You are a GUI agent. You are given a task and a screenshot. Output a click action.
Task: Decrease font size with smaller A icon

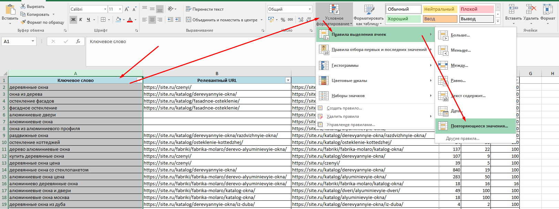click(134, 9)
